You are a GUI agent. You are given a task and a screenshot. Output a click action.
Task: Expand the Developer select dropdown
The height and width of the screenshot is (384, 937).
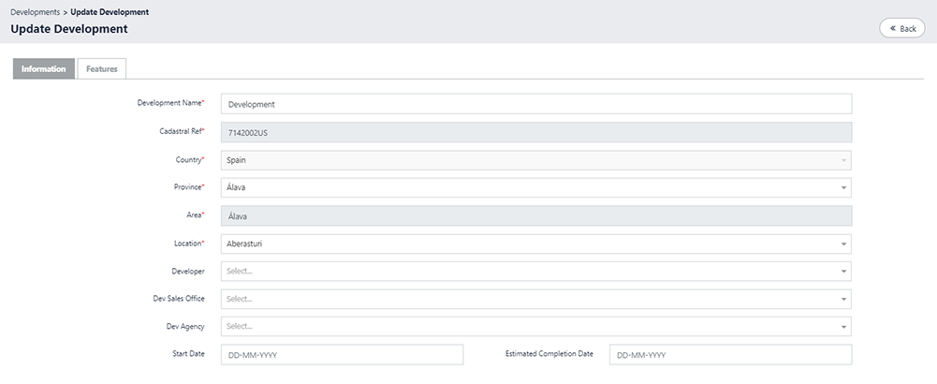(536, 271)
